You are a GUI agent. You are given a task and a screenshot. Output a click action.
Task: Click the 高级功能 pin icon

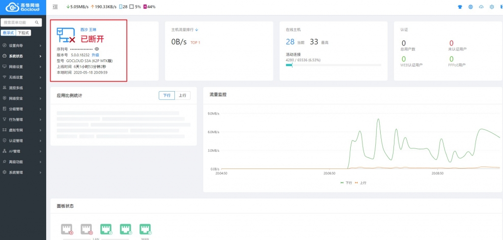pos(4,162)
